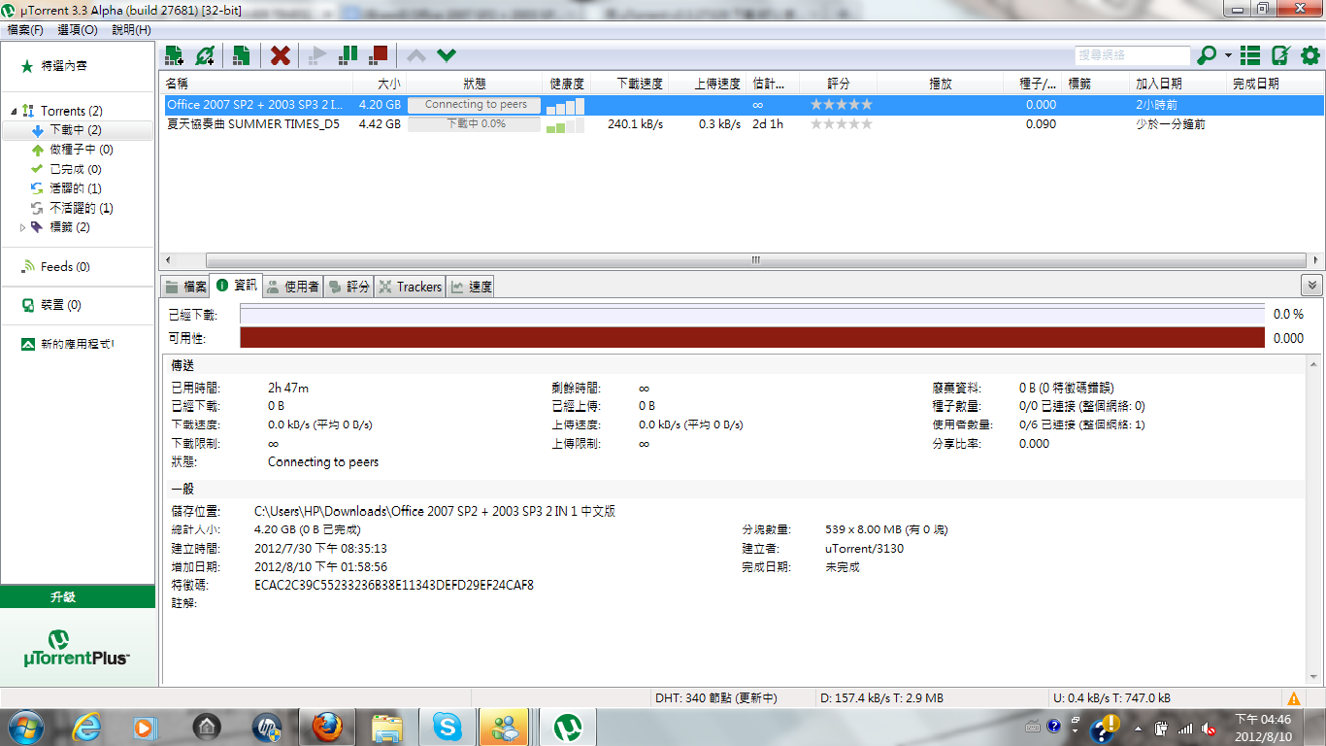
Task: Click the red 可用性 availability bar
Action: click(x=752, y=338)
